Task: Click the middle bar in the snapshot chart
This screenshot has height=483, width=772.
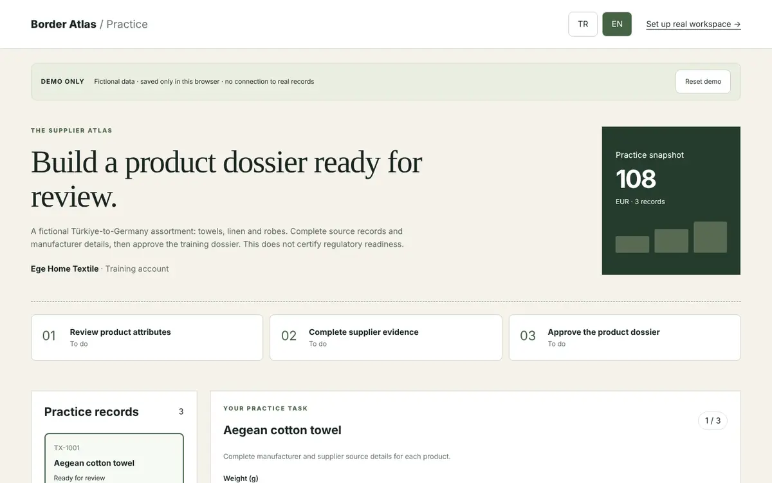Action: coord(672,241)
